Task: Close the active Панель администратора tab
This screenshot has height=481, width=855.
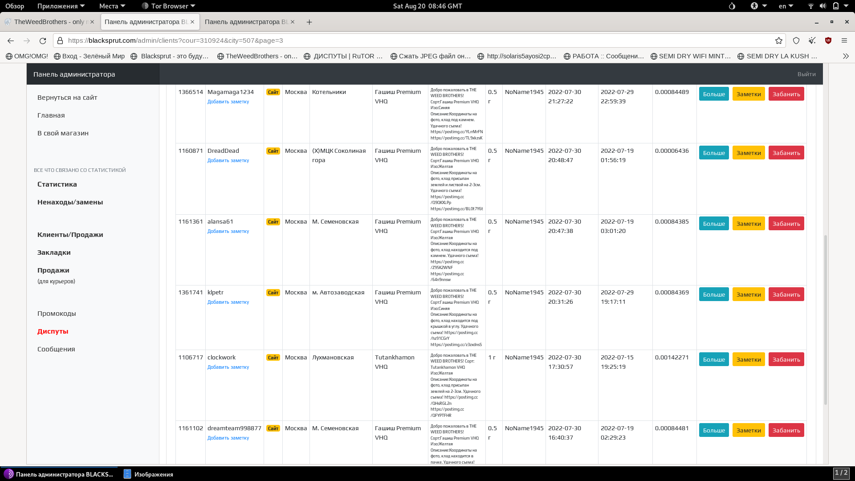Action: [x=192, y=22]
